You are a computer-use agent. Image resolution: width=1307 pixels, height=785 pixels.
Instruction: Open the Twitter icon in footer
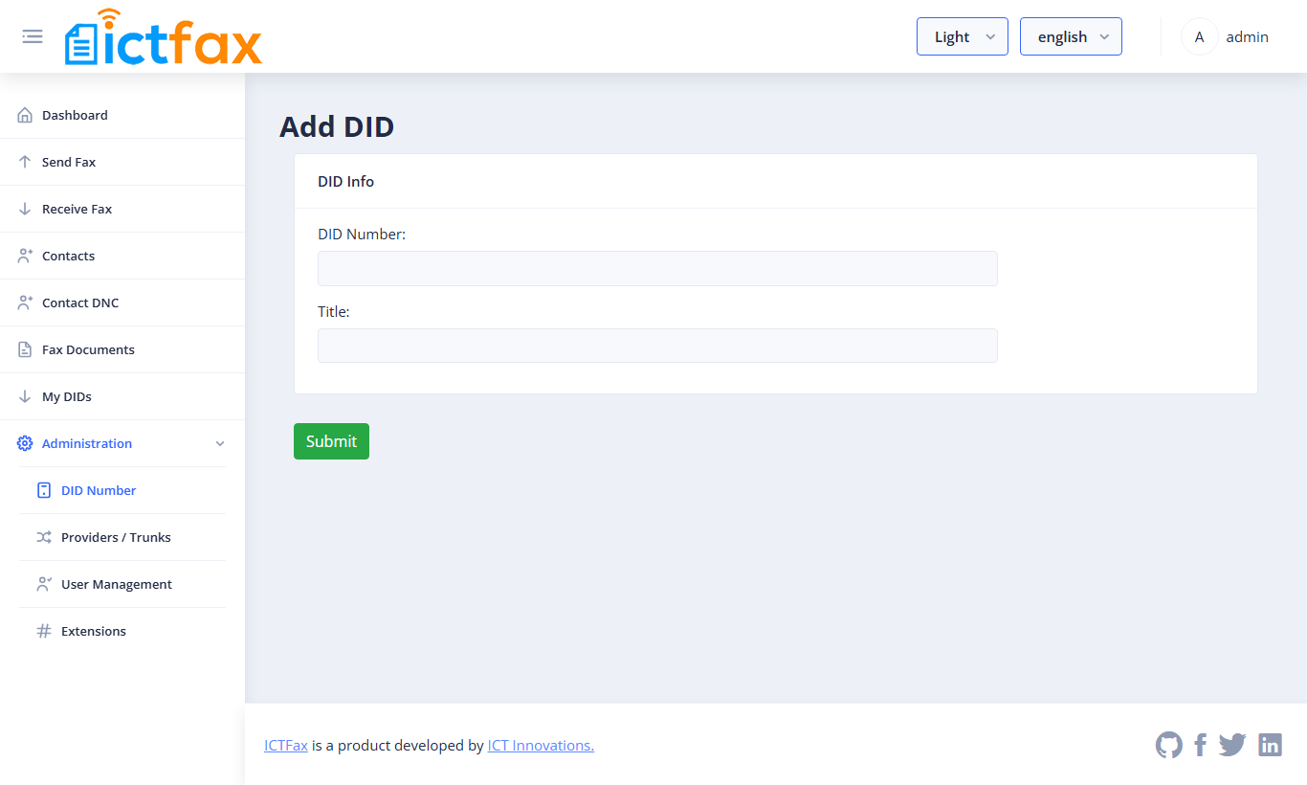(1232, 745)
